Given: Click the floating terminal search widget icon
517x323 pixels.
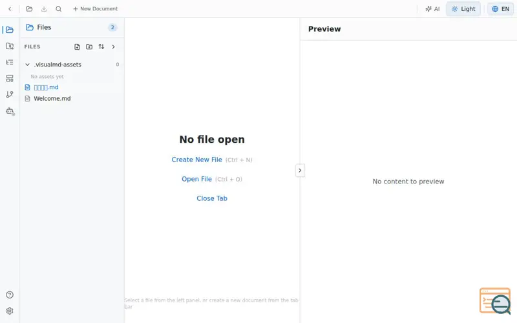Looking at the screenshot, I should click(x=495, y=301).
